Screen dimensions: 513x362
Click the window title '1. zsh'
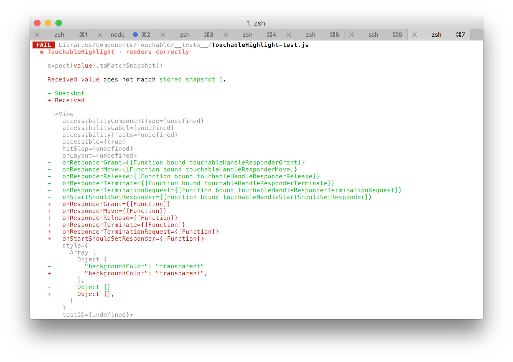[256, 23]
